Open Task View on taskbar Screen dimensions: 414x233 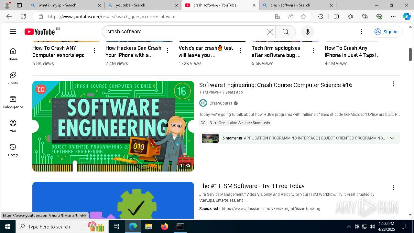(116, 227)
